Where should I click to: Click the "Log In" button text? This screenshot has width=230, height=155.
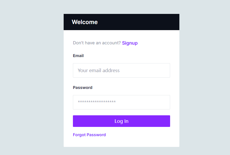click(x=122, y=121)
